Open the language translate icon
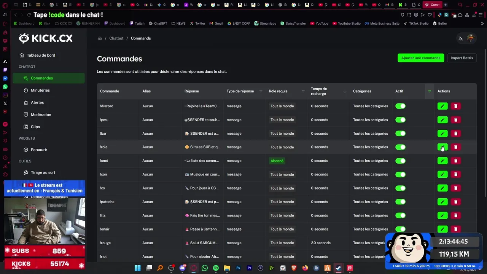This screenshot has width=487, height=274. click(460, 38)
